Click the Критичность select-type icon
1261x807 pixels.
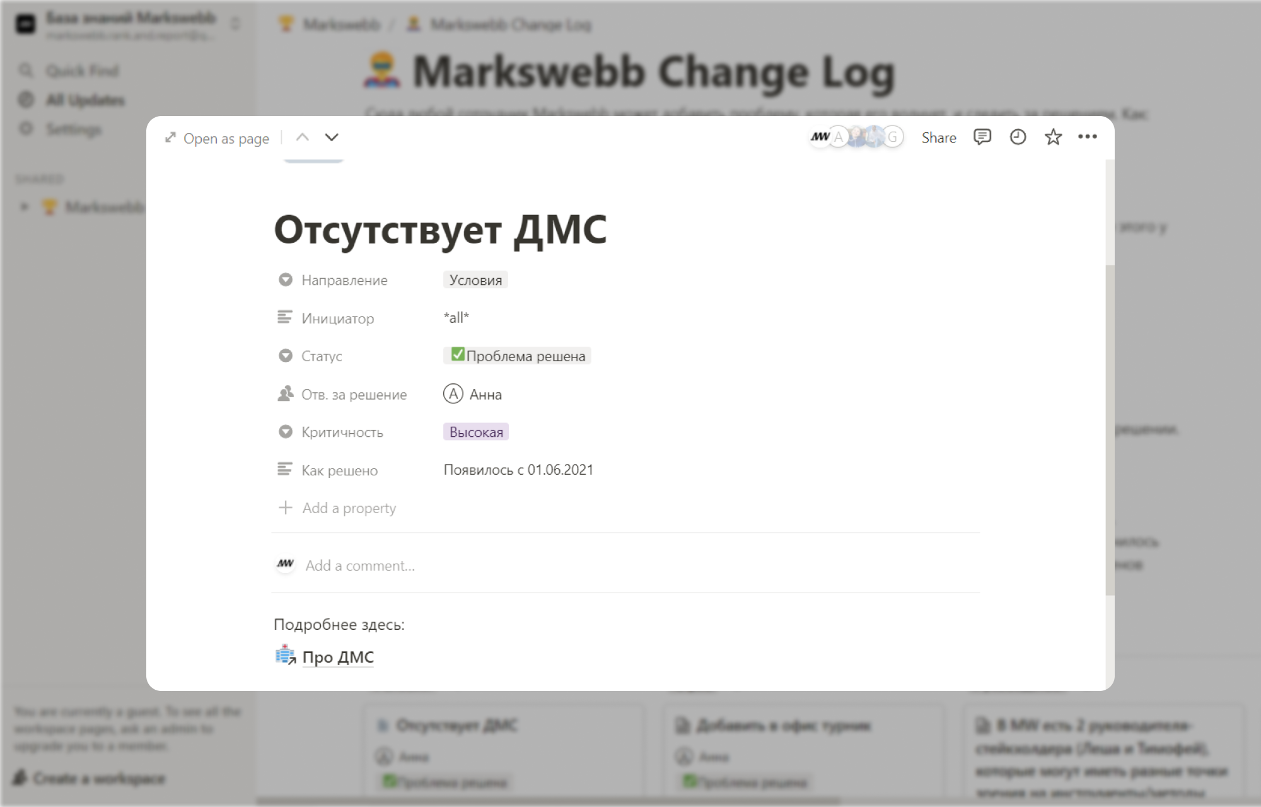(286, 431)
